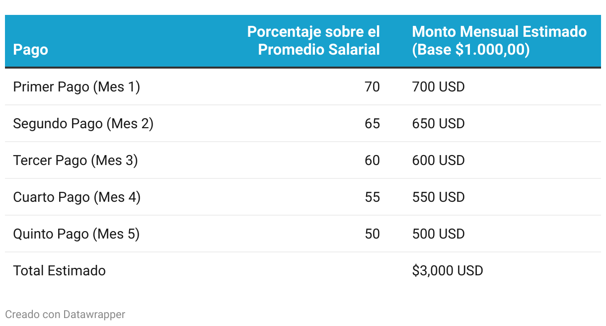Click the Monto Mensual Estimado column header
Viewport: 606px width, 326px height.
coord(499,41)
